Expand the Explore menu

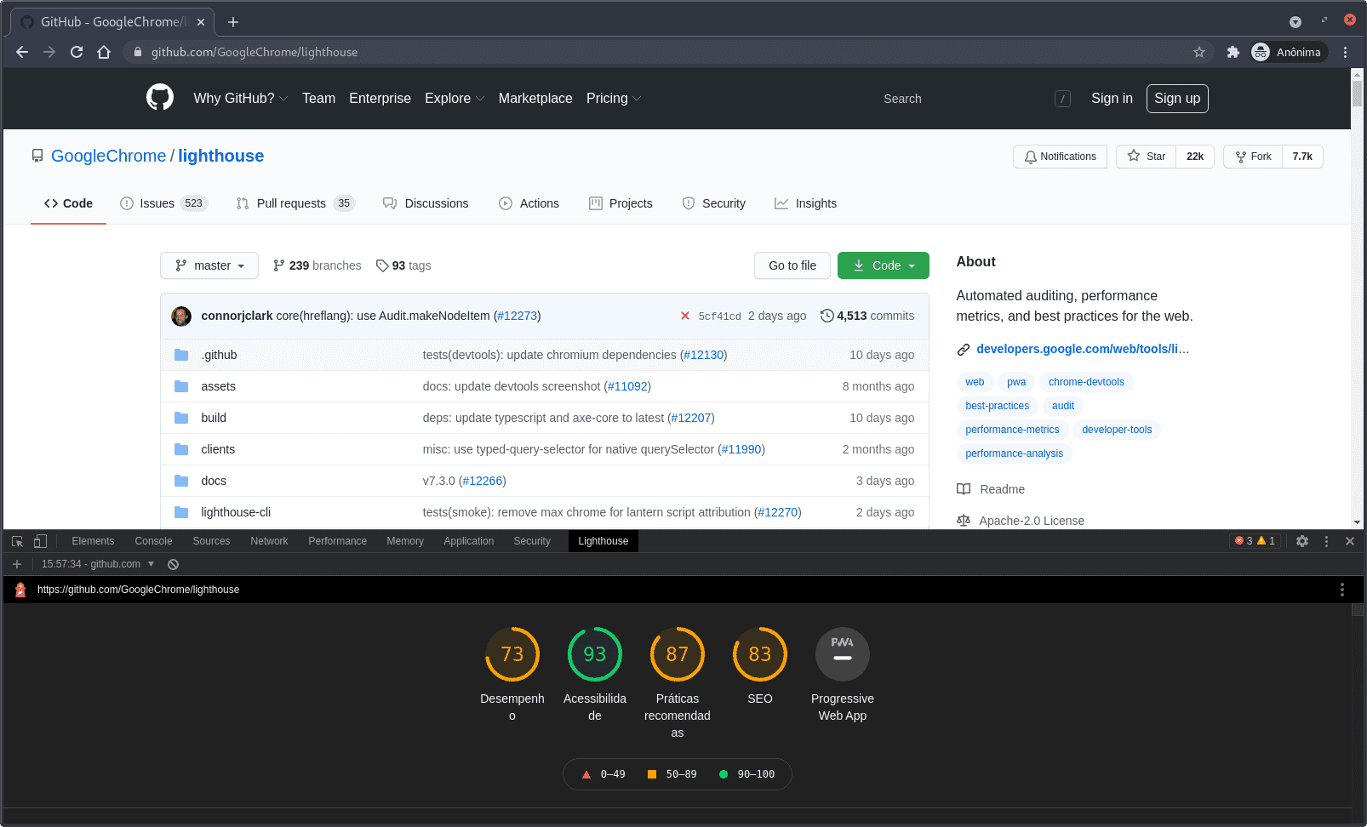pyautogui.click(x=455, y=99)
